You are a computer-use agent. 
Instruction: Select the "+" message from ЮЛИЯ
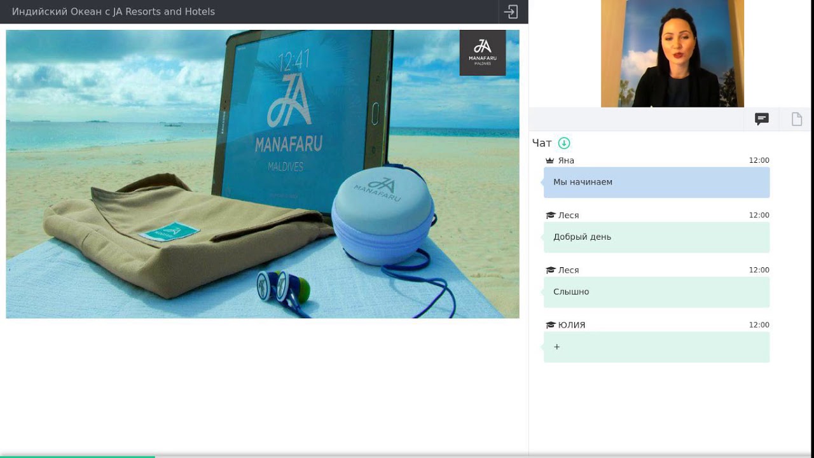[x=656, y=347]
